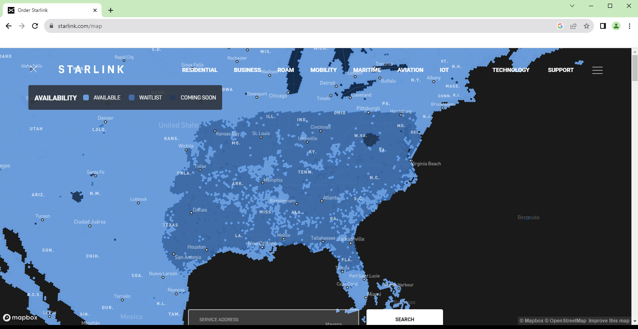Go to the Support page
Viewport: 638px width, 329px height.
click(x=561, y=70)
